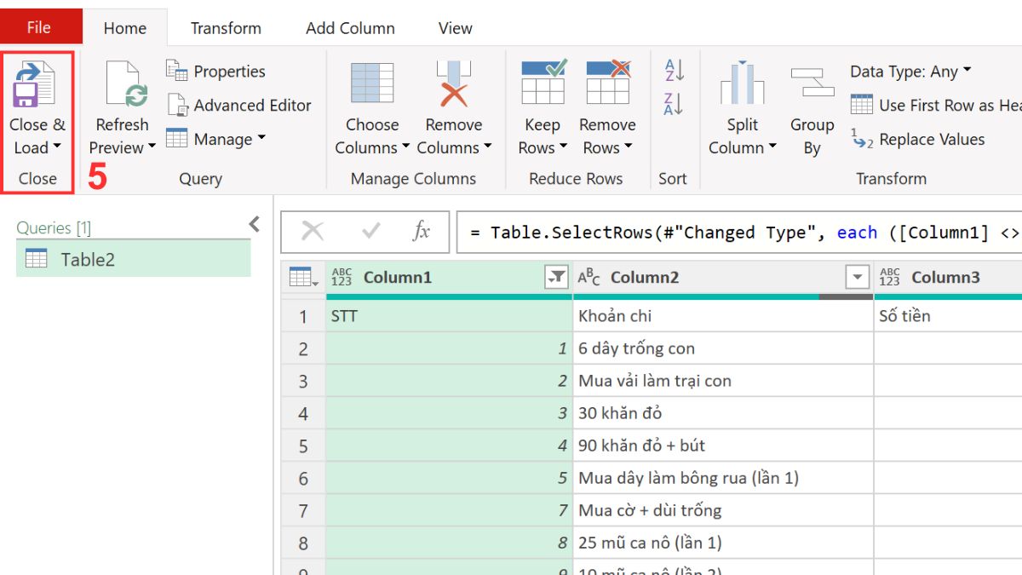Click the Refresh Preview icon
The width and height of the screenshot is (1022, 575).
point(127,83)
